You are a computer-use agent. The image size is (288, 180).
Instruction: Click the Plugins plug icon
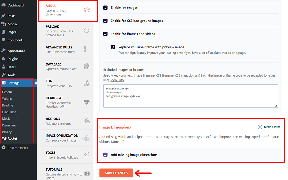click(3, 59)
